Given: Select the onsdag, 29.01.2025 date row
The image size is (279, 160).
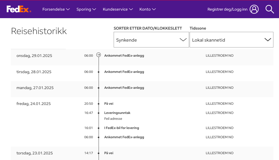Looking at the screenshot, I should [34, 56].
